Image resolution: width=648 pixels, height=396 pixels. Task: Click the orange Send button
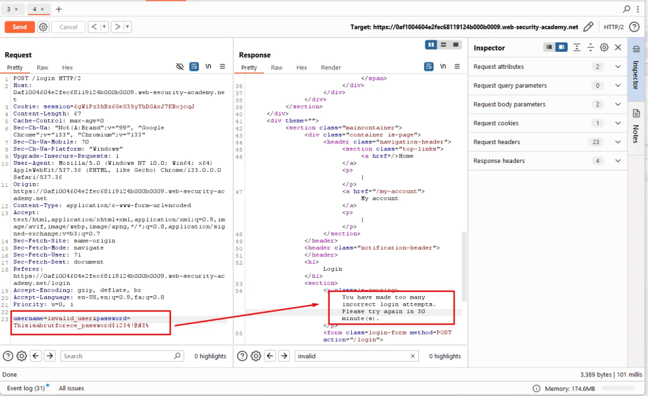point(20,27)
